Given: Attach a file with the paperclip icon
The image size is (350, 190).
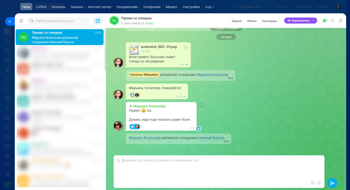Looking at the screenshot, I should [118, 160].
